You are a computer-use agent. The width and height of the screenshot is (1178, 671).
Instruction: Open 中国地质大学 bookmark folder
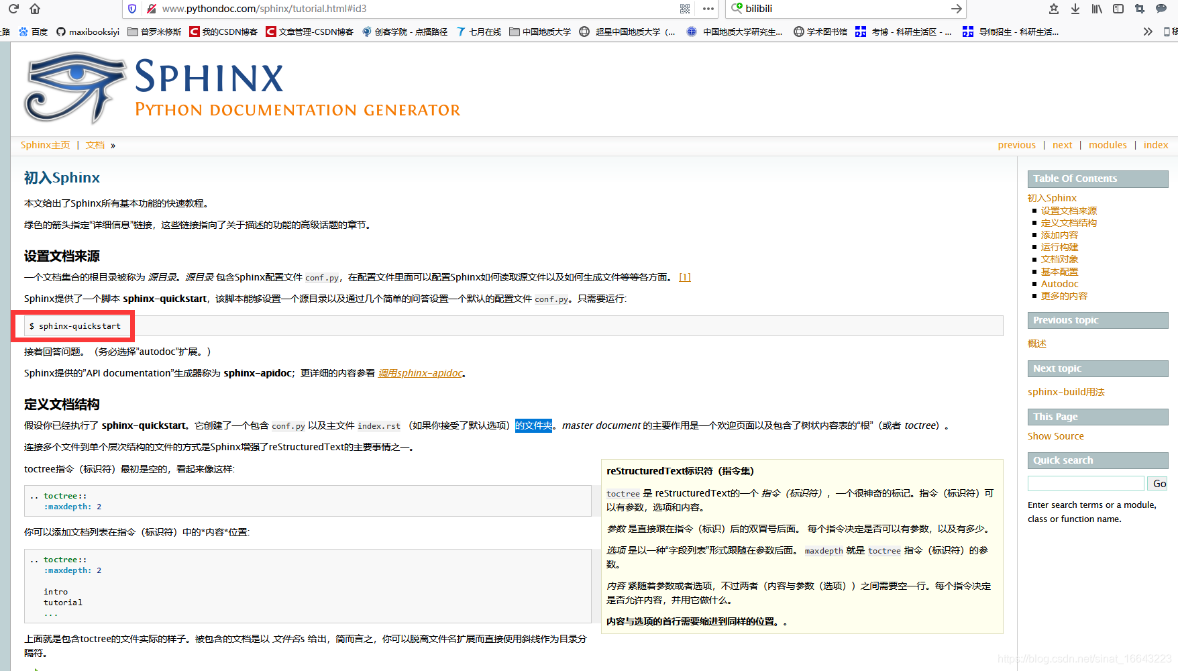[x=540, y=32]
